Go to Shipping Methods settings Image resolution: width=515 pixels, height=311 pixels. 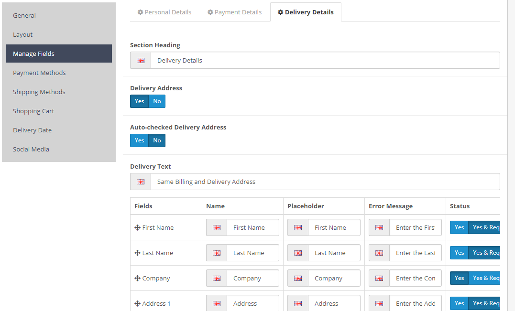(59, 92)
